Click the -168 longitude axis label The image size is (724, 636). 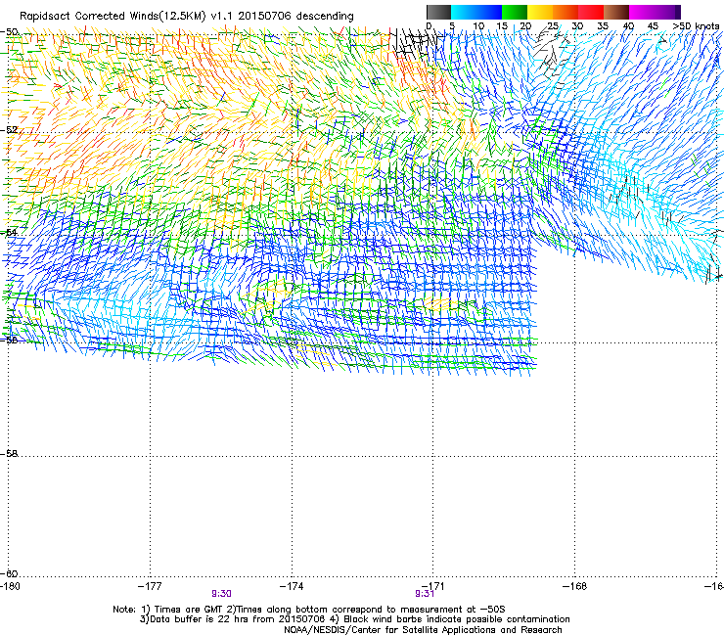575,586
